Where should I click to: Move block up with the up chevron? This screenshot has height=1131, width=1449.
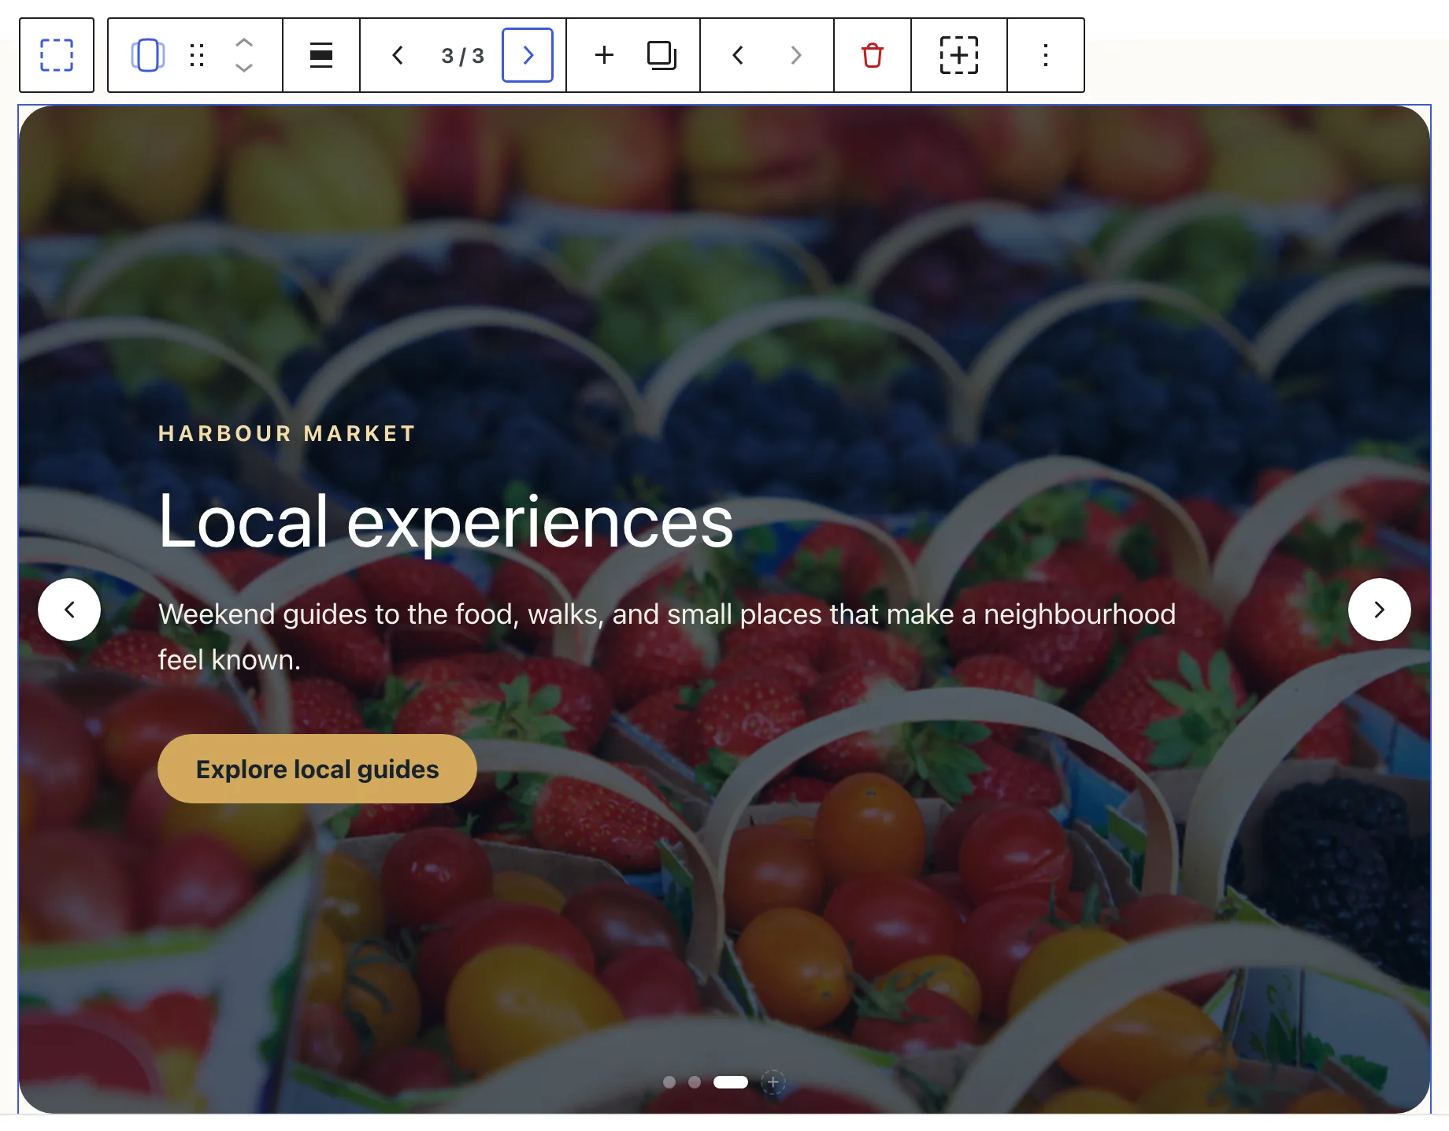point(244,43)
